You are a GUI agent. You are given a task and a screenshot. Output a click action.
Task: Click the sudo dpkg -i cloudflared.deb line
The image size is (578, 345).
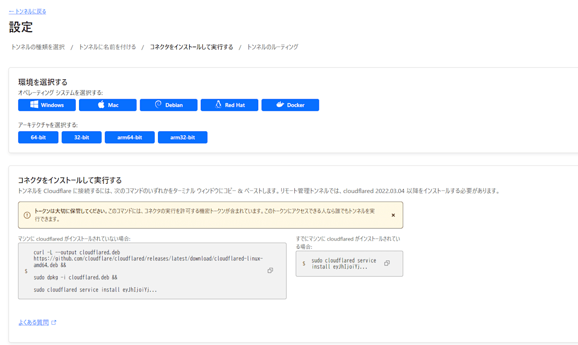click(x=76, y=278)
